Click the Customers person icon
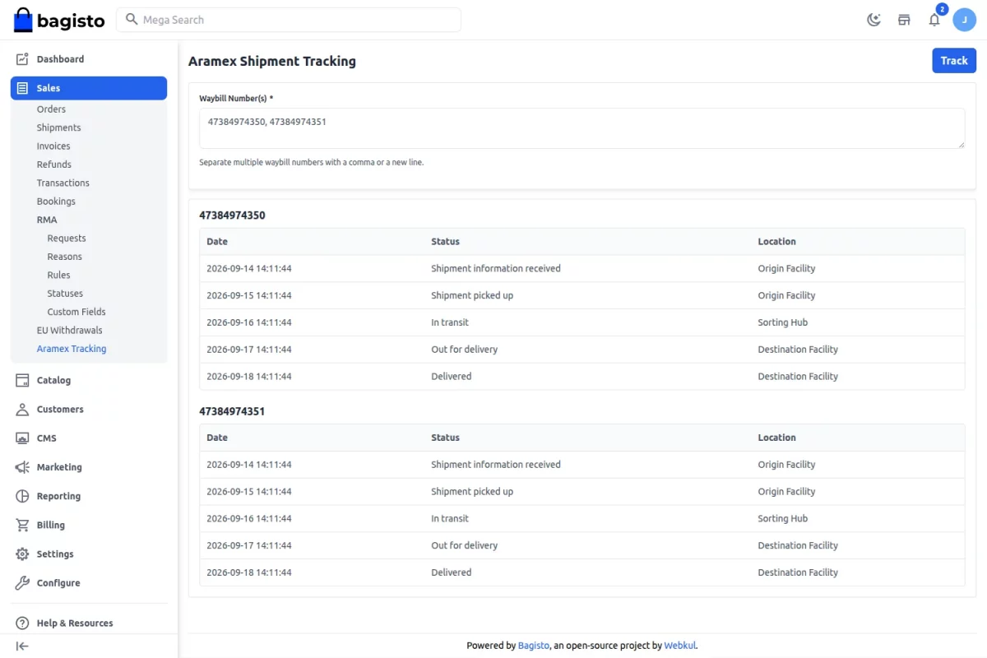This screenshot has width=987, height=658. (22, 409)
